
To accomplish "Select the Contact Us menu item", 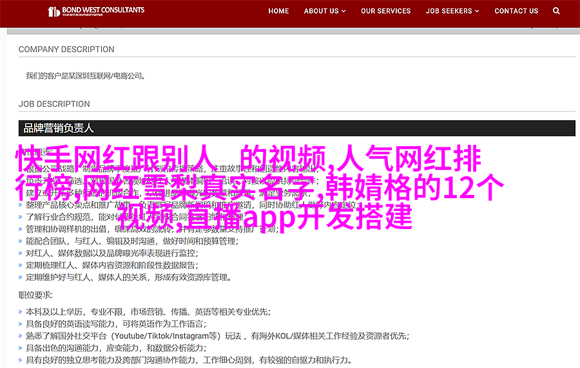I will coord(516,11).
